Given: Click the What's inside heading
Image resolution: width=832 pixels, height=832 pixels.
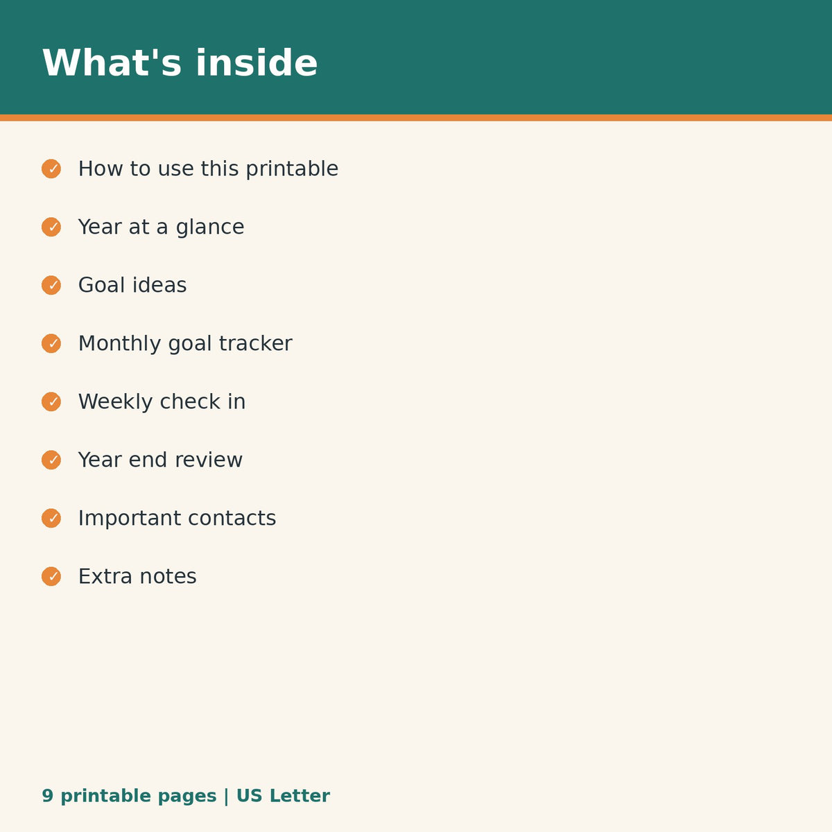Looking at the screenshot, I should click(x=180, y=63).
